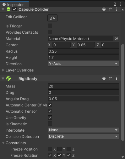Screen dimensions: 125x159
Task: Enable the Provides Contacts checkbox
Action: [50, 32]
